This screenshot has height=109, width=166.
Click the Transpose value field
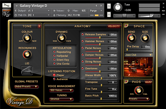pos(113,82)
